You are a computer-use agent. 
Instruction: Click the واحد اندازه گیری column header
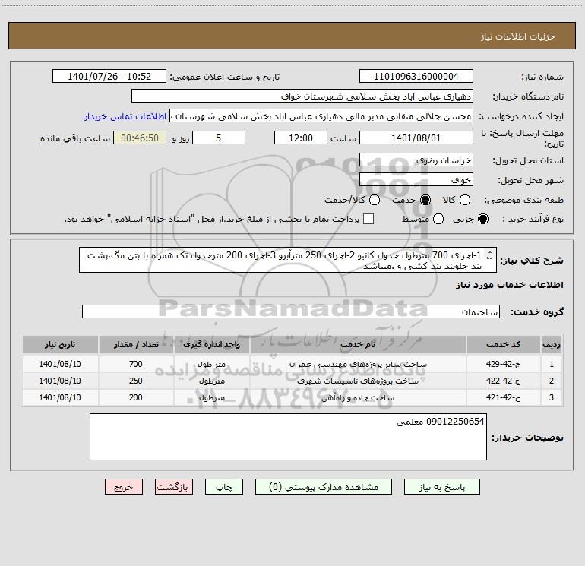211,344
